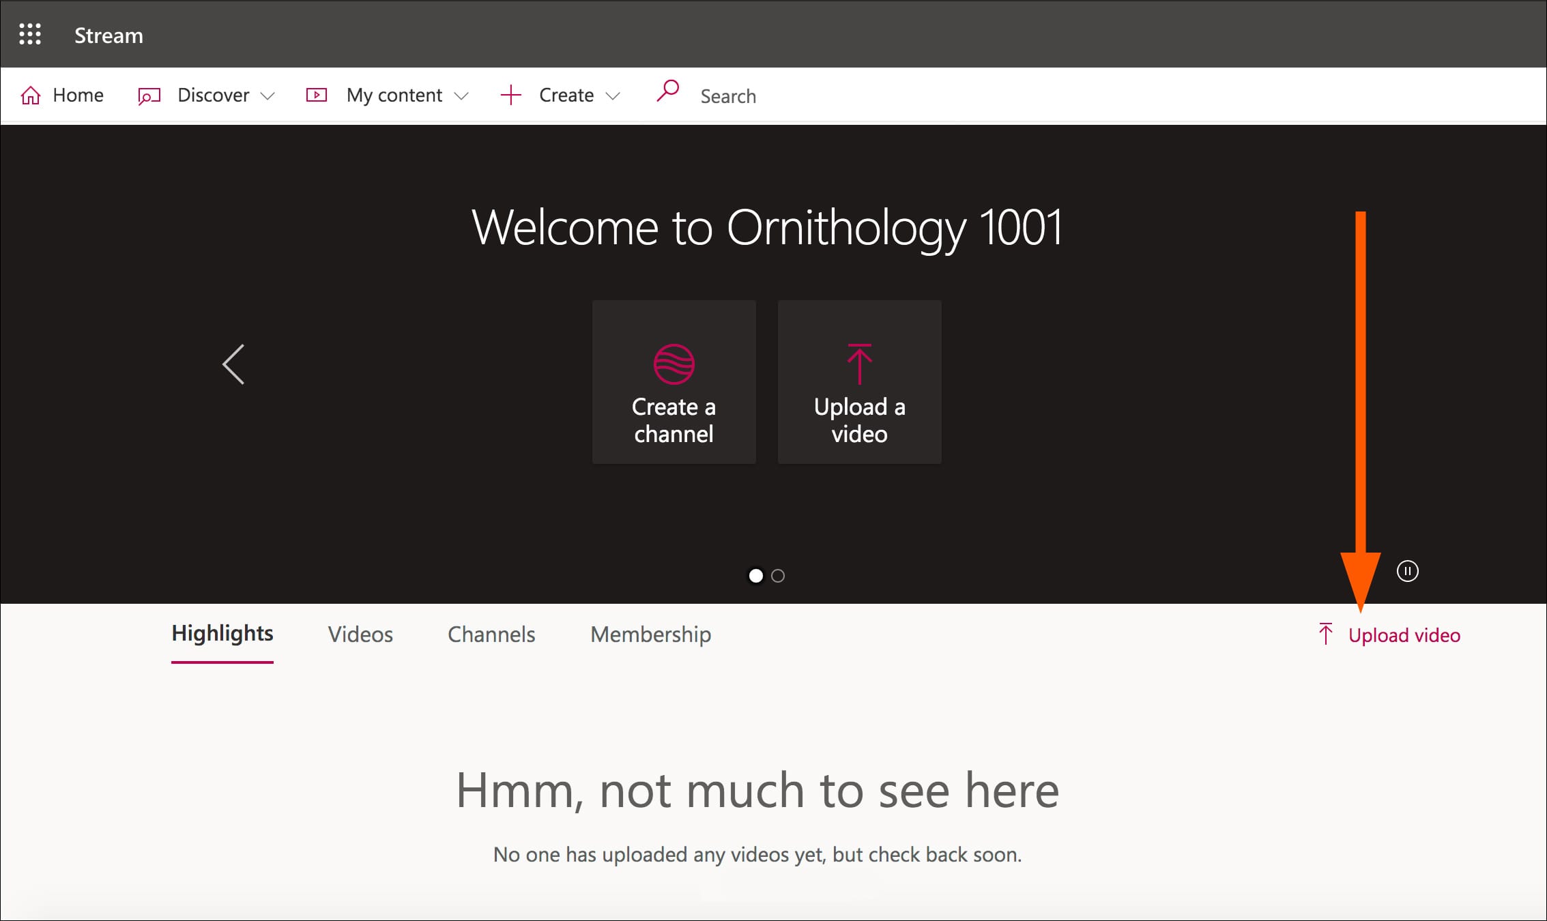Click the My content video icon
Screen dimensions: 1547x921
(x=317, y=95)
